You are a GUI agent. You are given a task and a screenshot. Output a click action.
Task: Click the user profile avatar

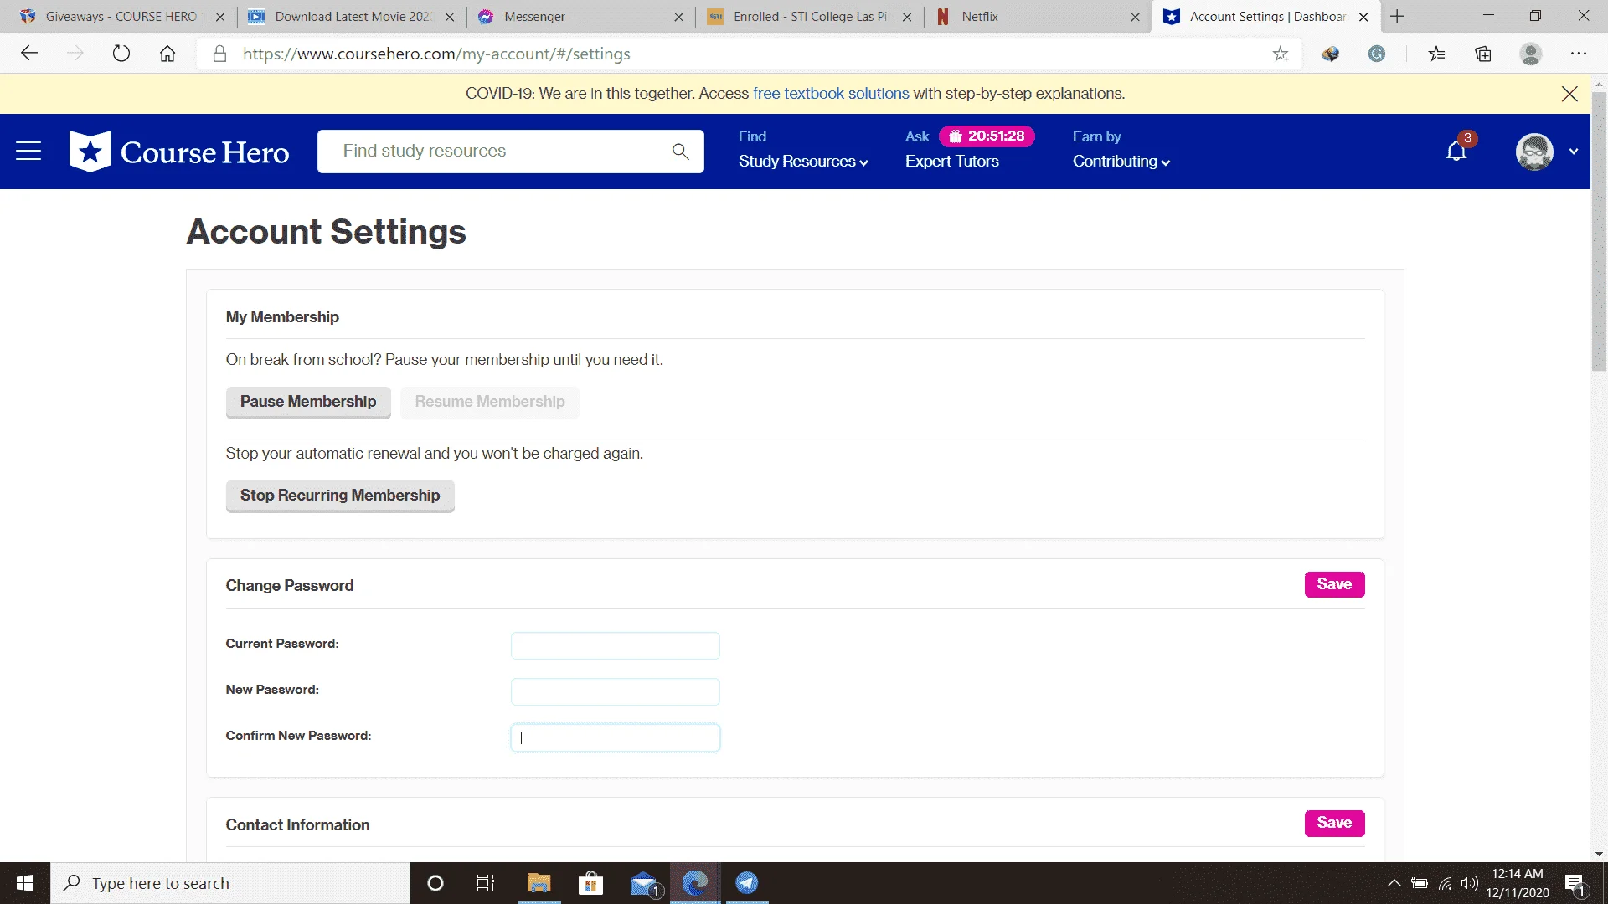(1534, 152)
